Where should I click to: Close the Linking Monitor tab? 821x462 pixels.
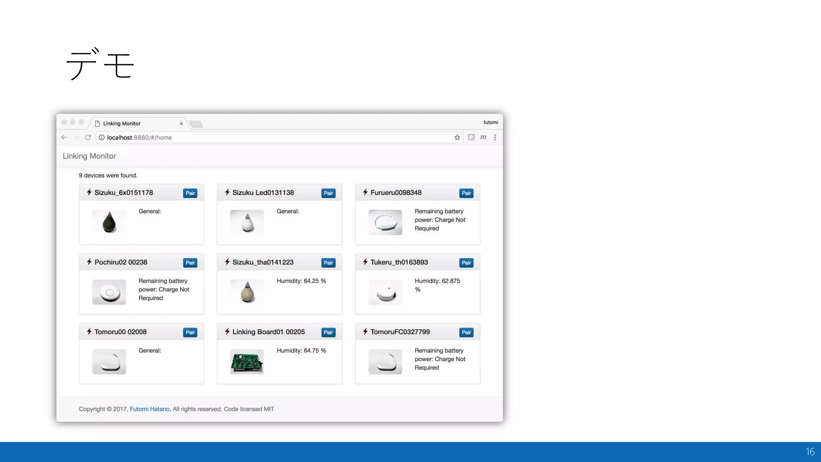[182, 124]
